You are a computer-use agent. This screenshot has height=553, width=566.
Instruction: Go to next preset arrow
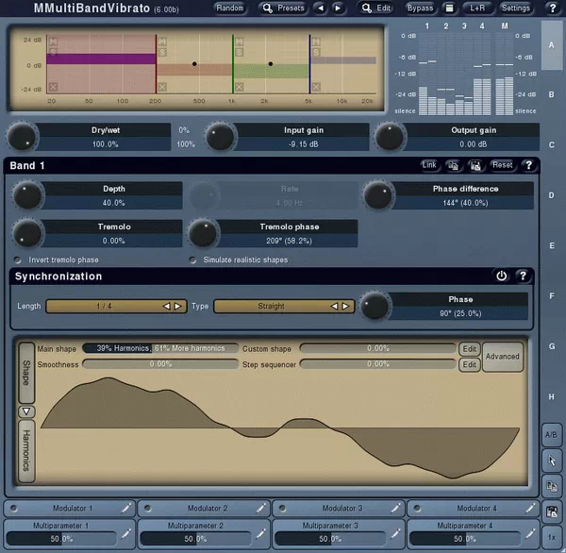click(x=338, y=8)
